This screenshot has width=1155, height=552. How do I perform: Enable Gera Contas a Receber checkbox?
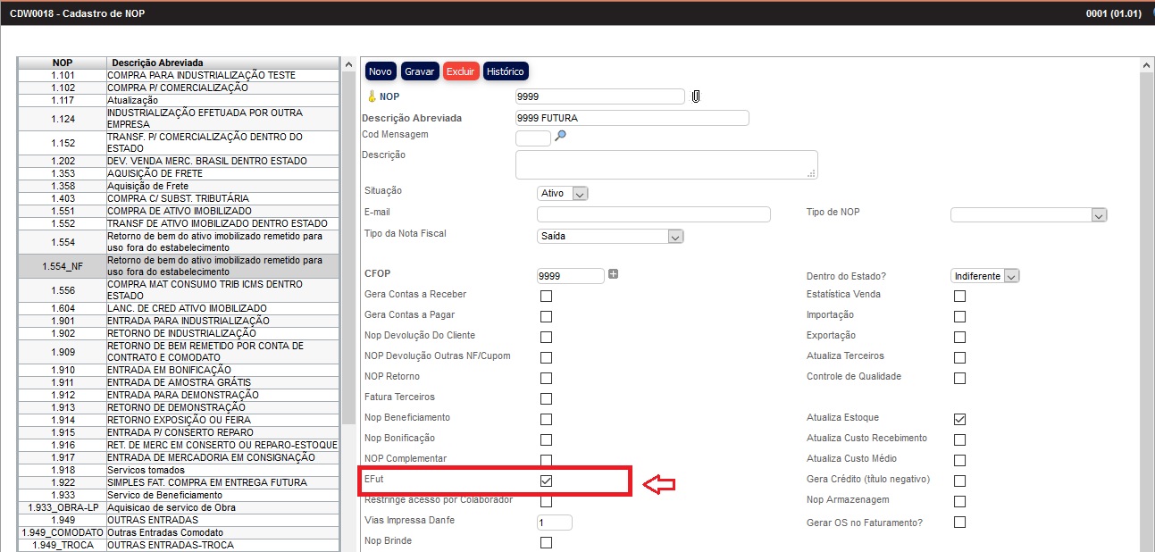click(546, 296)
